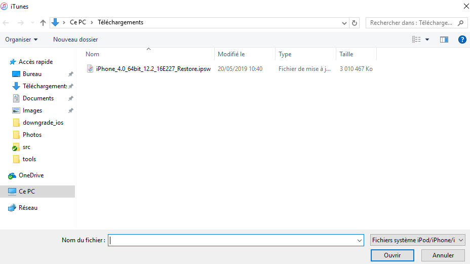Go up one folder level
The height and width of the screenshot is (264, 470).
tap(43, 23)
